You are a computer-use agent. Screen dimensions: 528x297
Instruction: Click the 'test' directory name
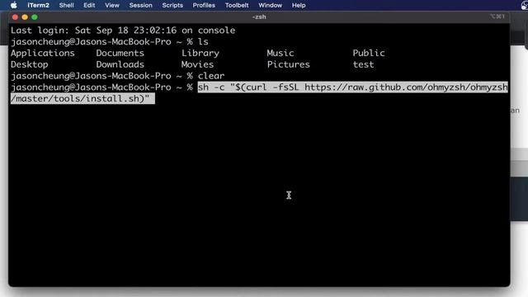point(363,64)
